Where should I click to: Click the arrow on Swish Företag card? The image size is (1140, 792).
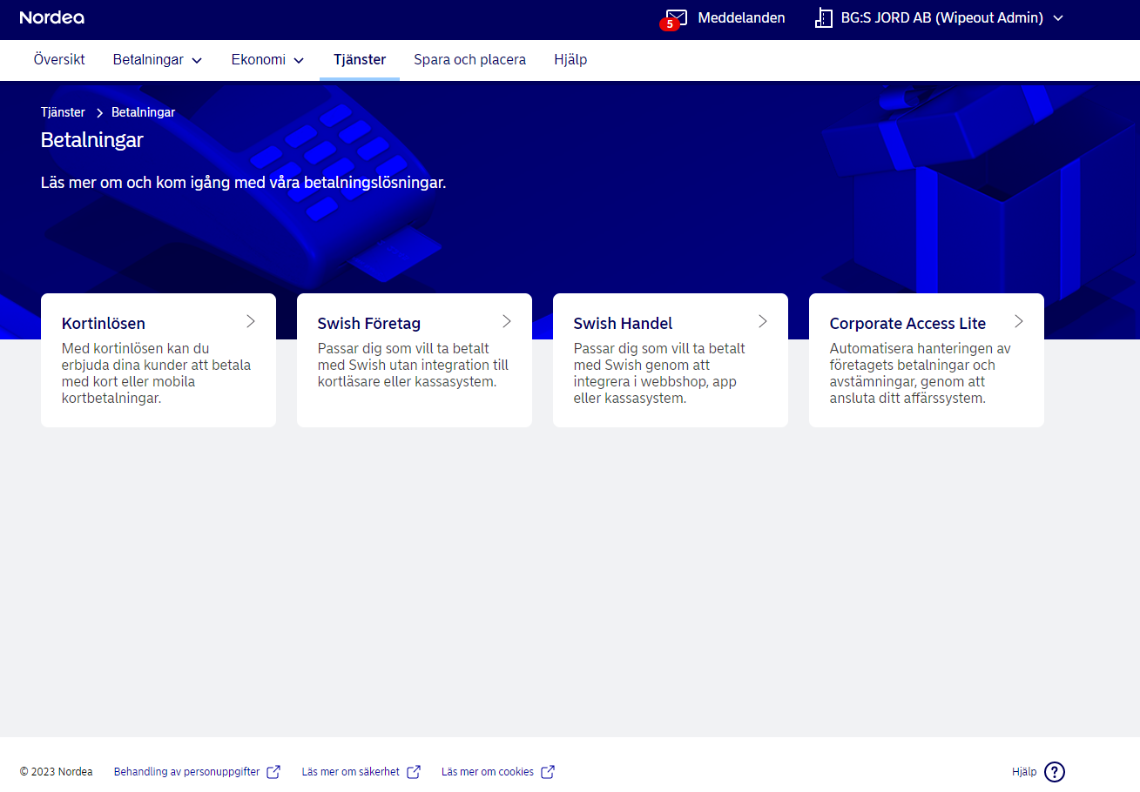(507, 321)
